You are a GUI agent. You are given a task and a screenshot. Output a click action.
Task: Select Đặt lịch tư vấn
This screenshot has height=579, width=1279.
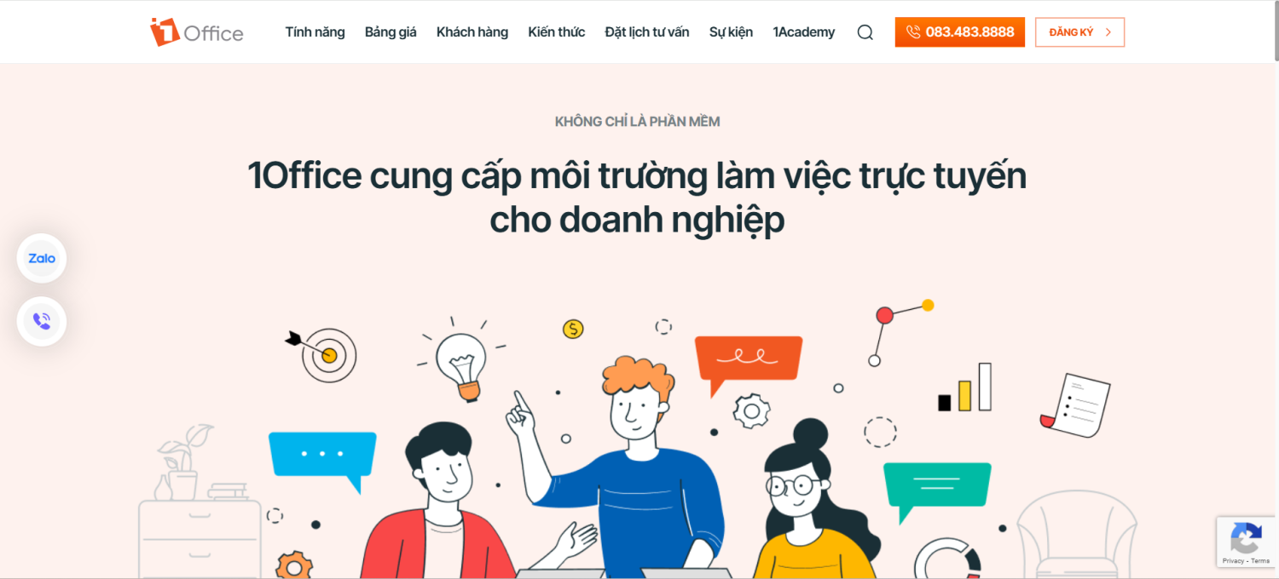coord(647,32)
